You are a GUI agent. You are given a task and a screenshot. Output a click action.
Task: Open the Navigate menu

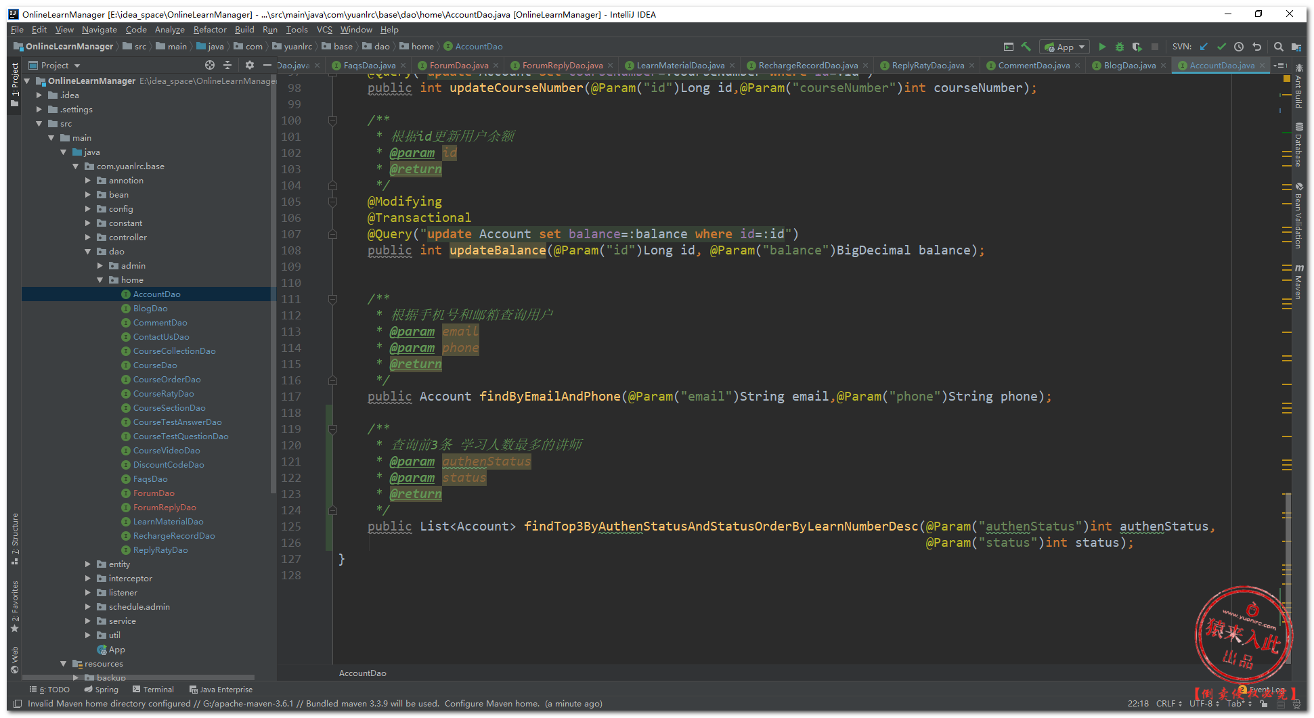100,30
